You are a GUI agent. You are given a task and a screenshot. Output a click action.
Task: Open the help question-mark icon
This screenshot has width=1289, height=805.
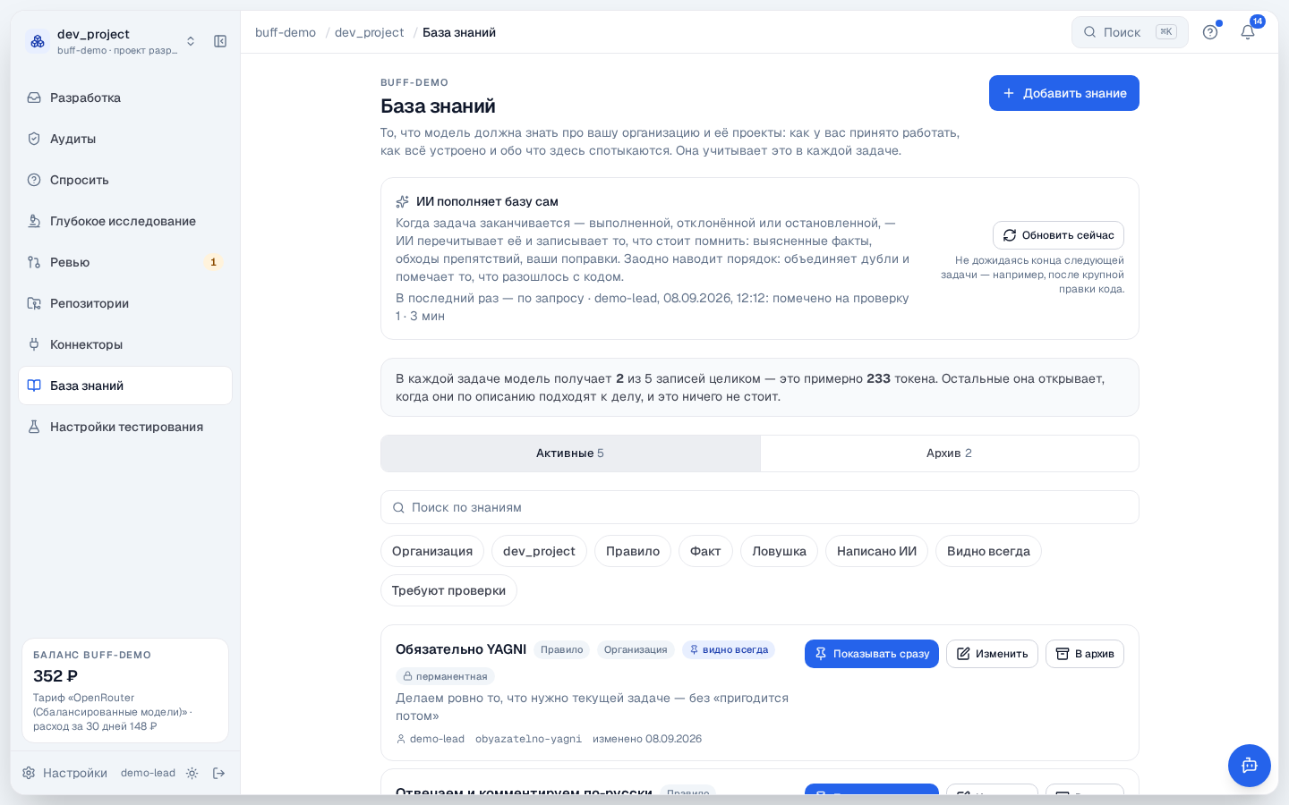pyautogui.click(x=1210, y=32)
